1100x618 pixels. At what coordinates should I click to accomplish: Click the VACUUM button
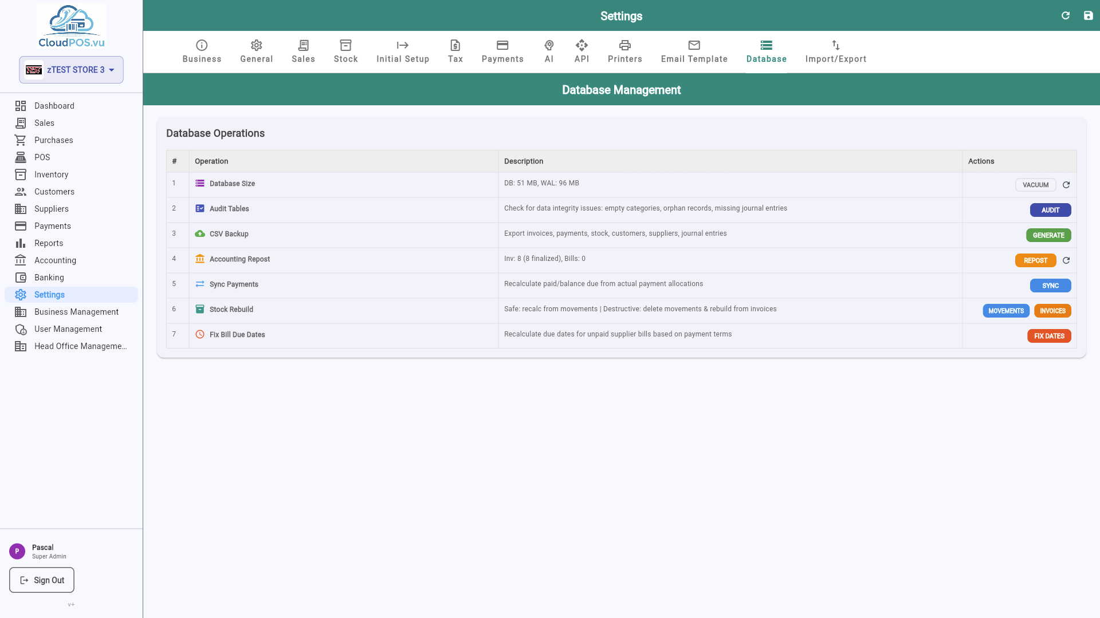[1036, 185]
